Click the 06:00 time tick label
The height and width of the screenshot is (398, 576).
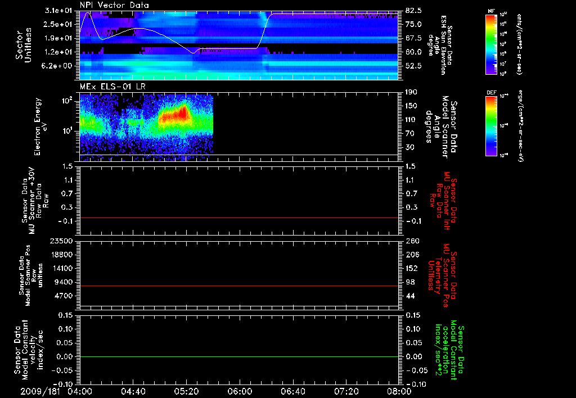[x=240, y=391]
